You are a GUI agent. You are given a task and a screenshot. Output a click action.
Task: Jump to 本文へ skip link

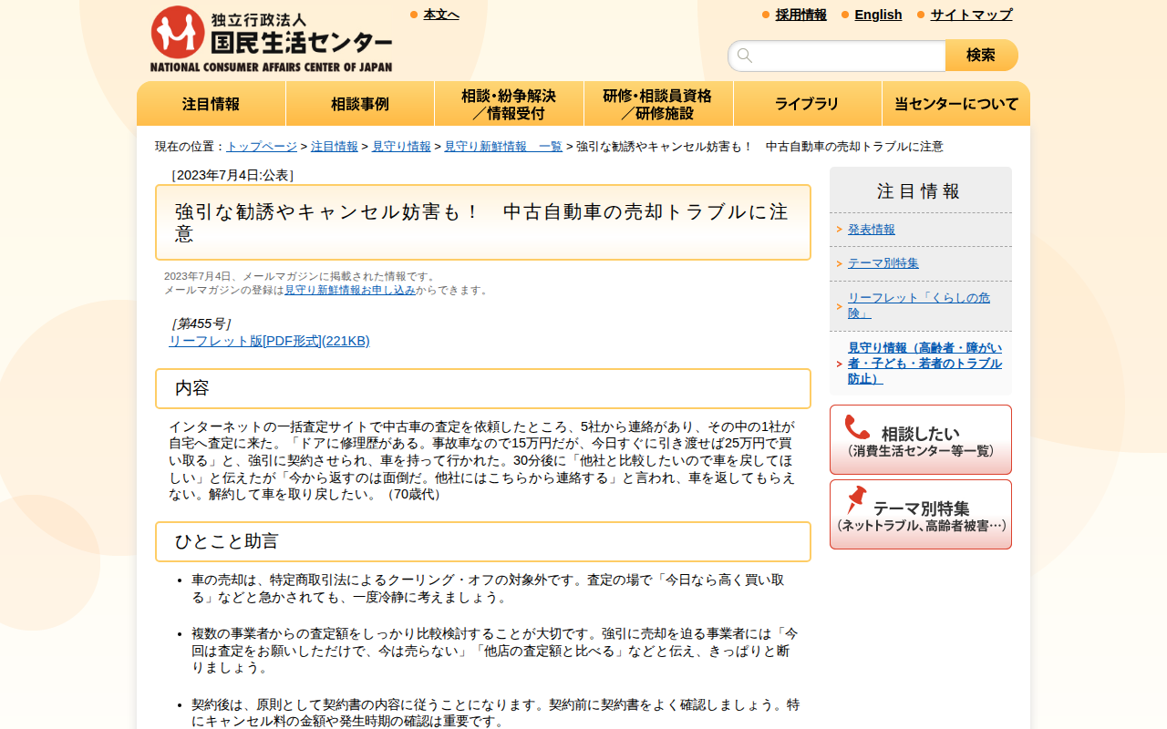pos(441,15)
